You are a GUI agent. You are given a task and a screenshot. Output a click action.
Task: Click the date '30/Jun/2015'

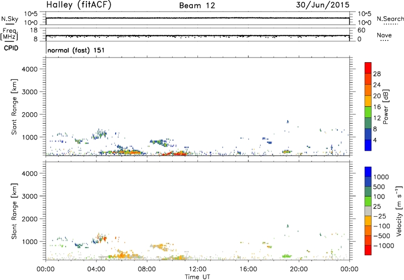coord(323,5)
